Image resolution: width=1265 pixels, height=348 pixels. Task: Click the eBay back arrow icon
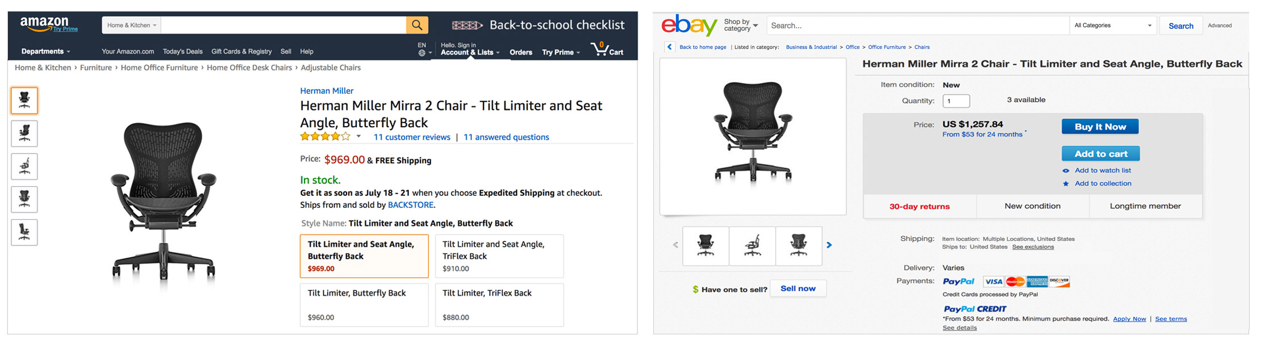670,47
